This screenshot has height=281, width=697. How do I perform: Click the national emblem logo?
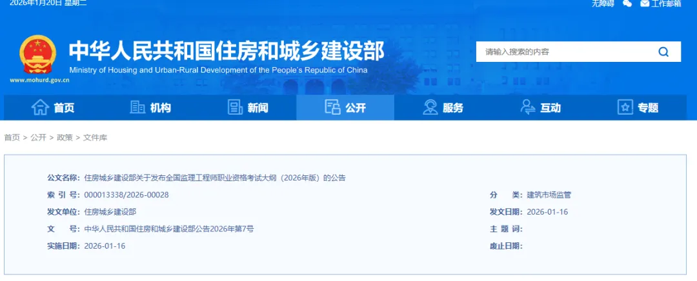(38, 55)
